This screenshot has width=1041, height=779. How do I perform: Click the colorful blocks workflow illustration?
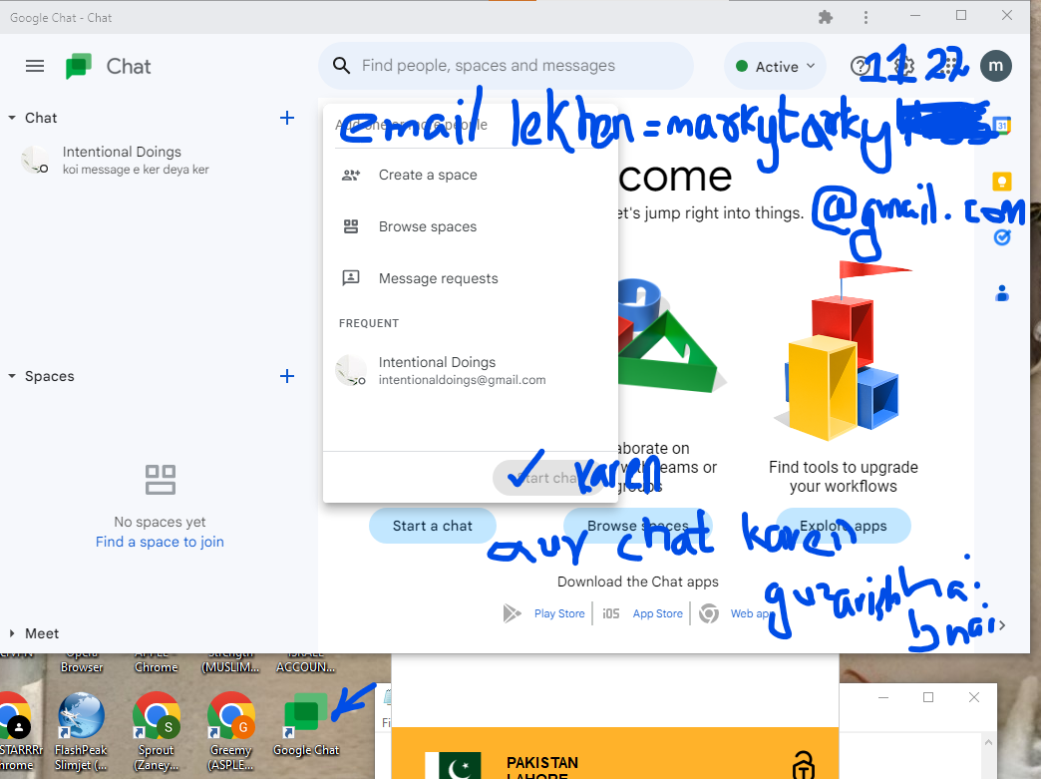click(x=844, y=351)
